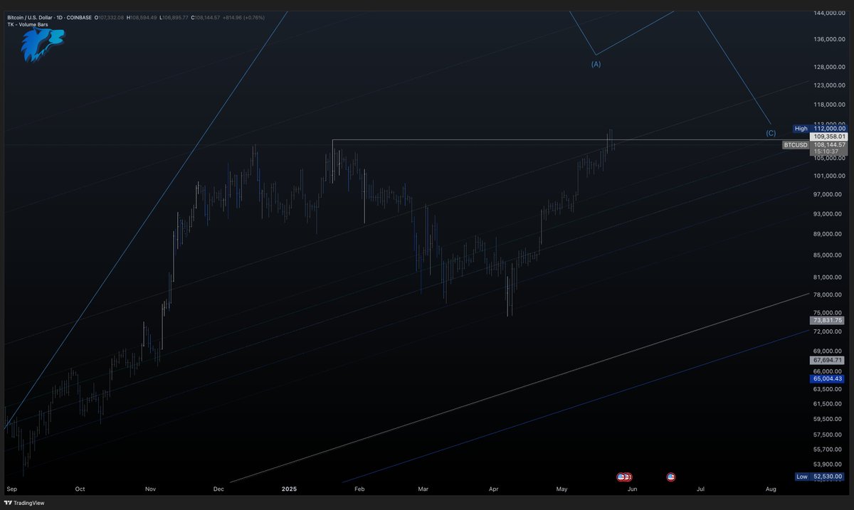The image size is (854, 510).
Task: Click the 97,000.00 price scale label
Action: pos(829,194)
